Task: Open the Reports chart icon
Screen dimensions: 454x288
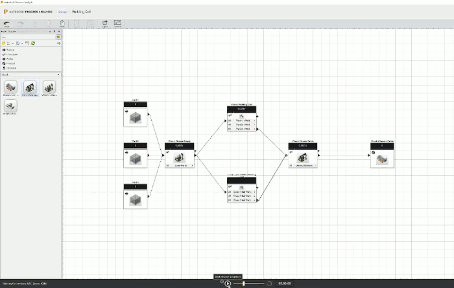Action: [x=117, y=24]
